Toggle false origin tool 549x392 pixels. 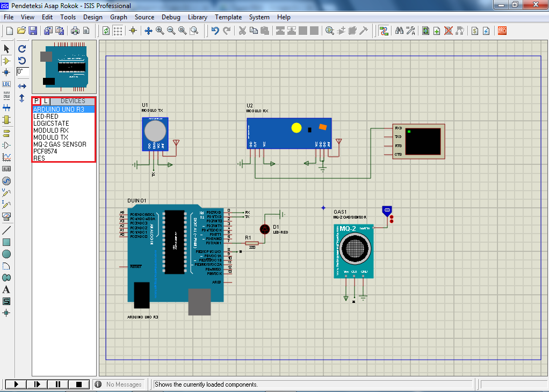[133, 31]
